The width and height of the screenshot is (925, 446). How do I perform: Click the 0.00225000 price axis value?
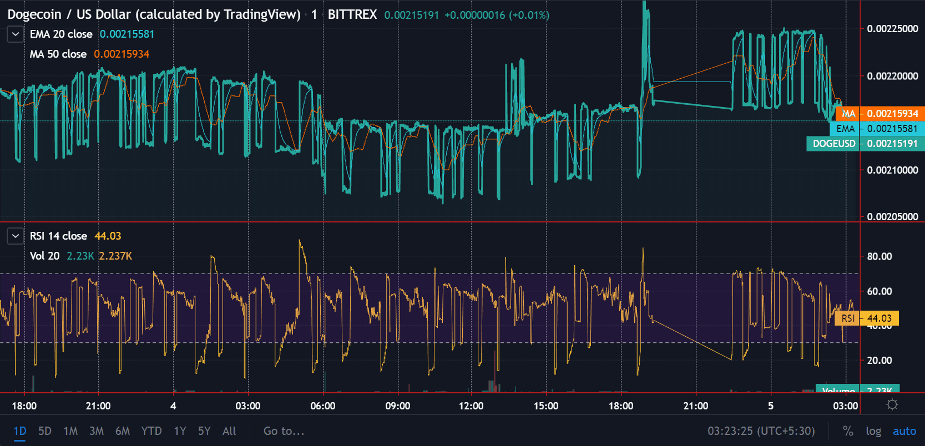pos(892,29)
